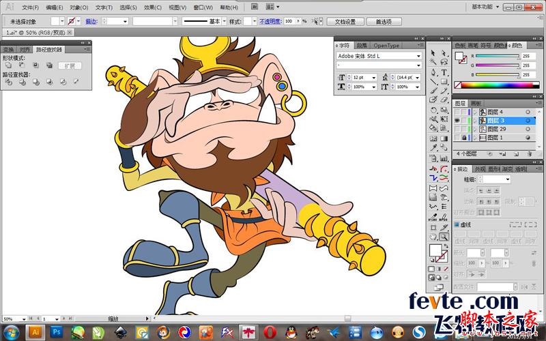This screenshot has height=341, width=546.
Task: Click the Windows Start button
Action: (x=11, y=333)
